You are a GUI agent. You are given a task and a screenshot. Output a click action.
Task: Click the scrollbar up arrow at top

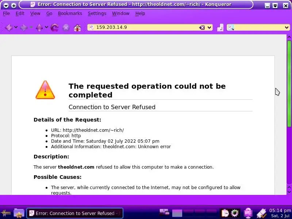pyautogui.click(x=289, y=37)
